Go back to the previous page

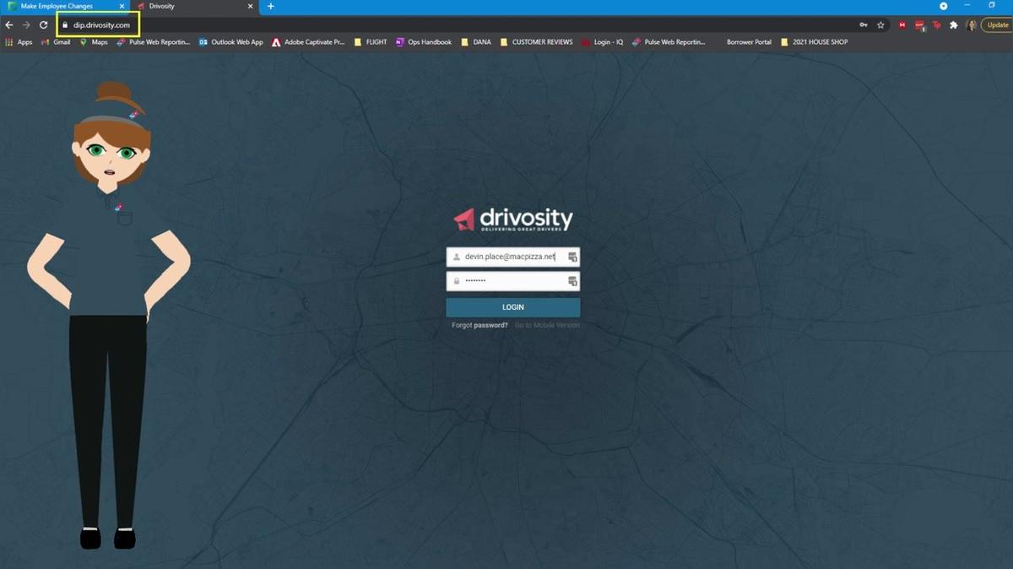pos(9,25)
